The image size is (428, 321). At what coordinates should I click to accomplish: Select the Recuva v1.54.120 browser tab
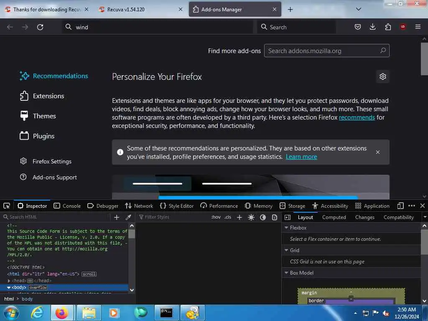[140, 9]
